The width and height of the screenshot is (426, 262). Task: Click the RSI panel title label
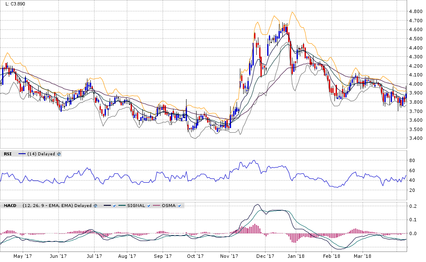pyautogui.click(x=8, y=154)
